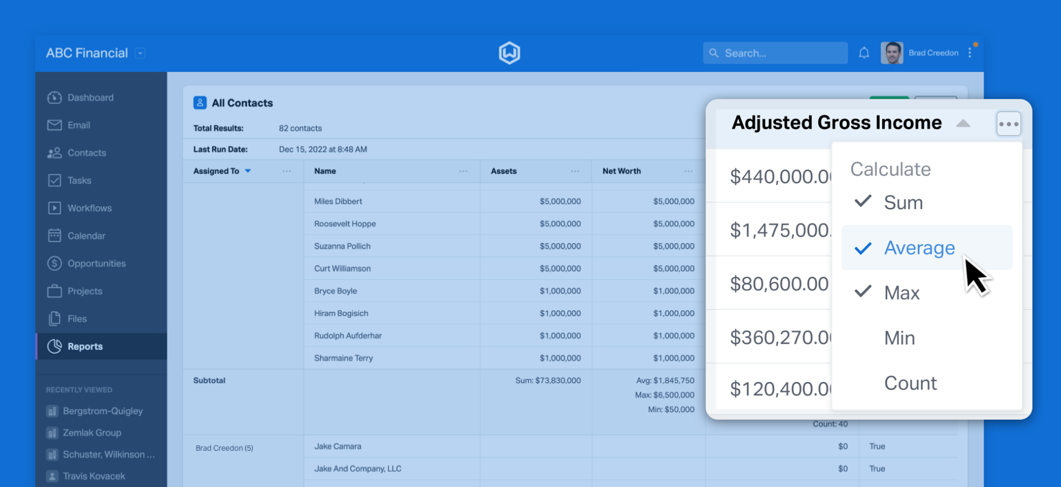Select Min from the Calculate menu
The image size is (1061, 487).
click(x=899, y=338)
